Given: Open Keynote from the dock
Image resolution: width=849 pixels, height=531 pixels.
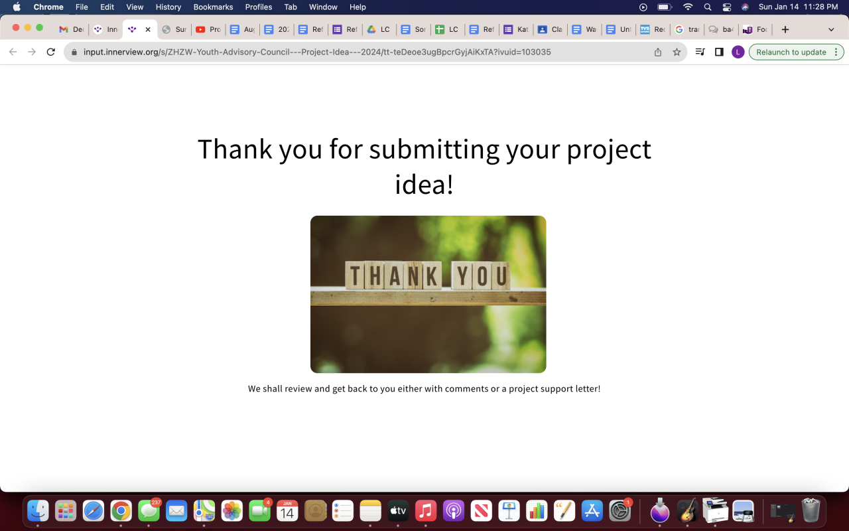Looking at the screenshot, I should click(x=509, y=511).
